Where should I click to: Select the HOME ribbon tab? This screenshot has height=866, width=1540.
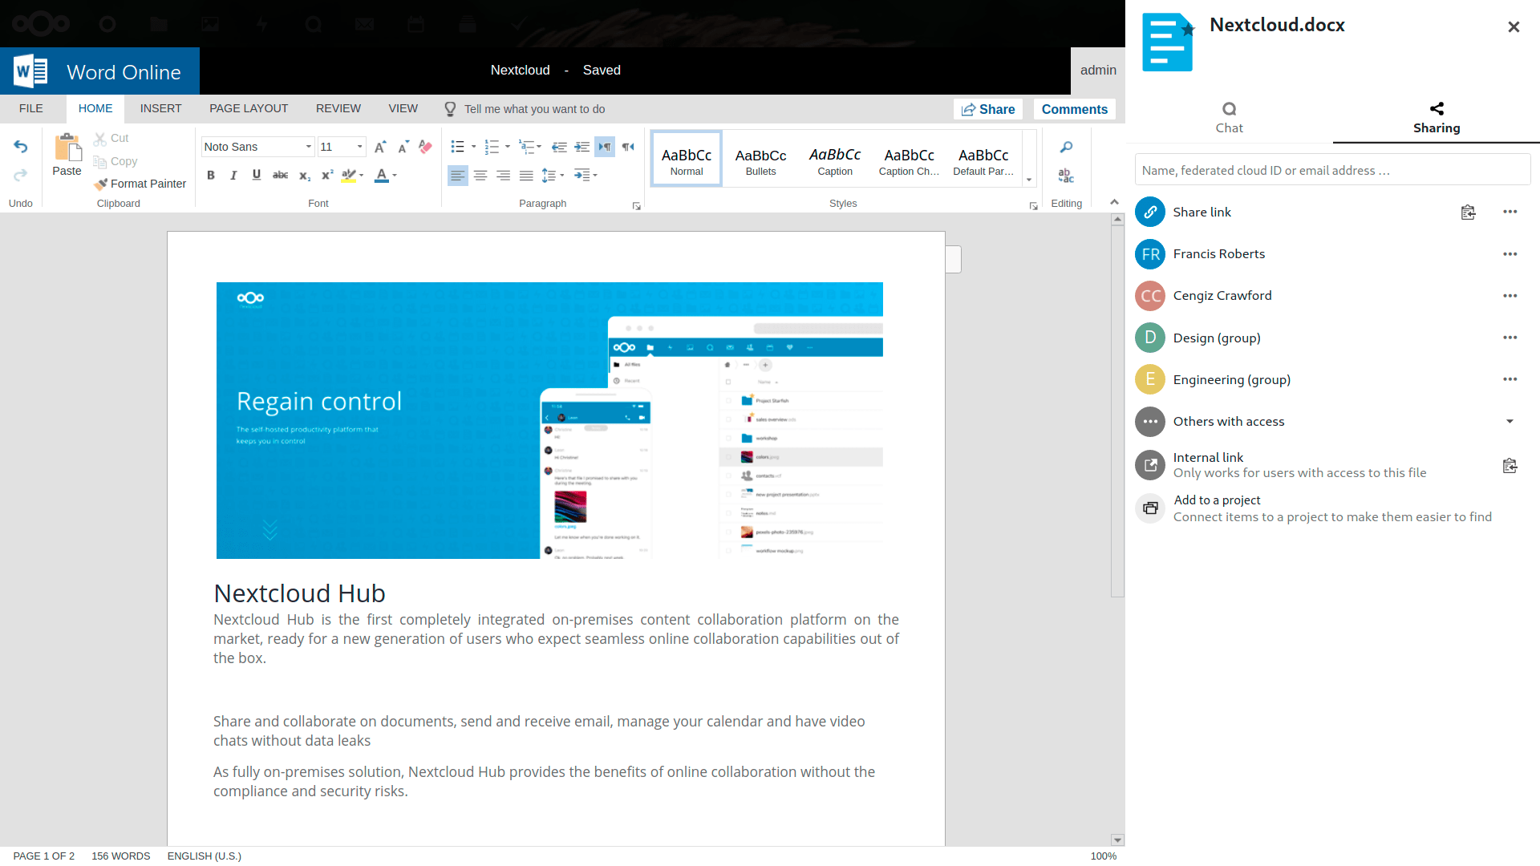point(95,108)
